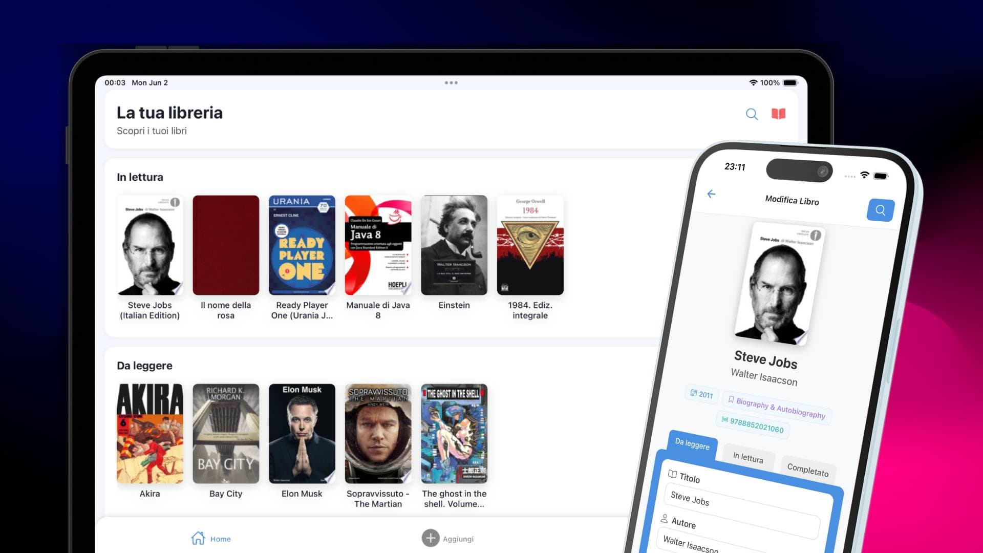
Task: Click the Autore field label
Action: pos(683,523)
